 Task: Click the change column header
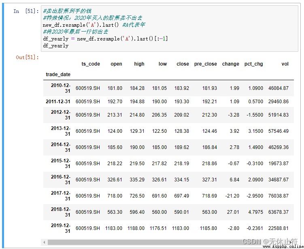pos(230,64)
